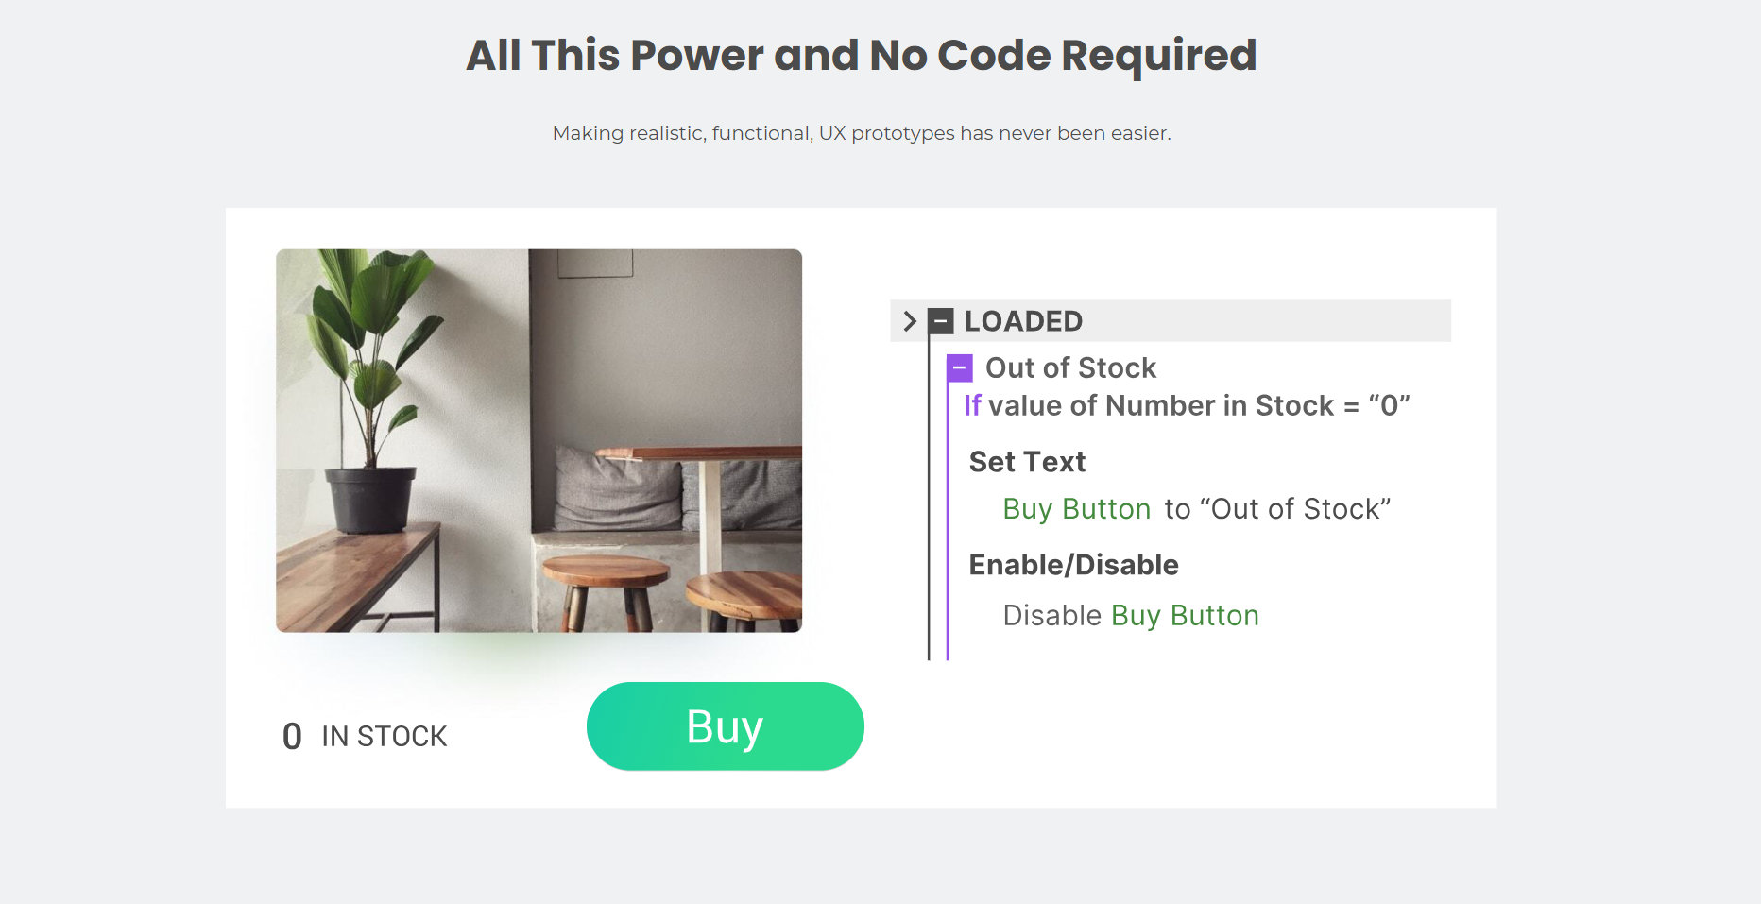Select the Enable/Disable action heading

pyautogui.click(x=1073, y=565)
